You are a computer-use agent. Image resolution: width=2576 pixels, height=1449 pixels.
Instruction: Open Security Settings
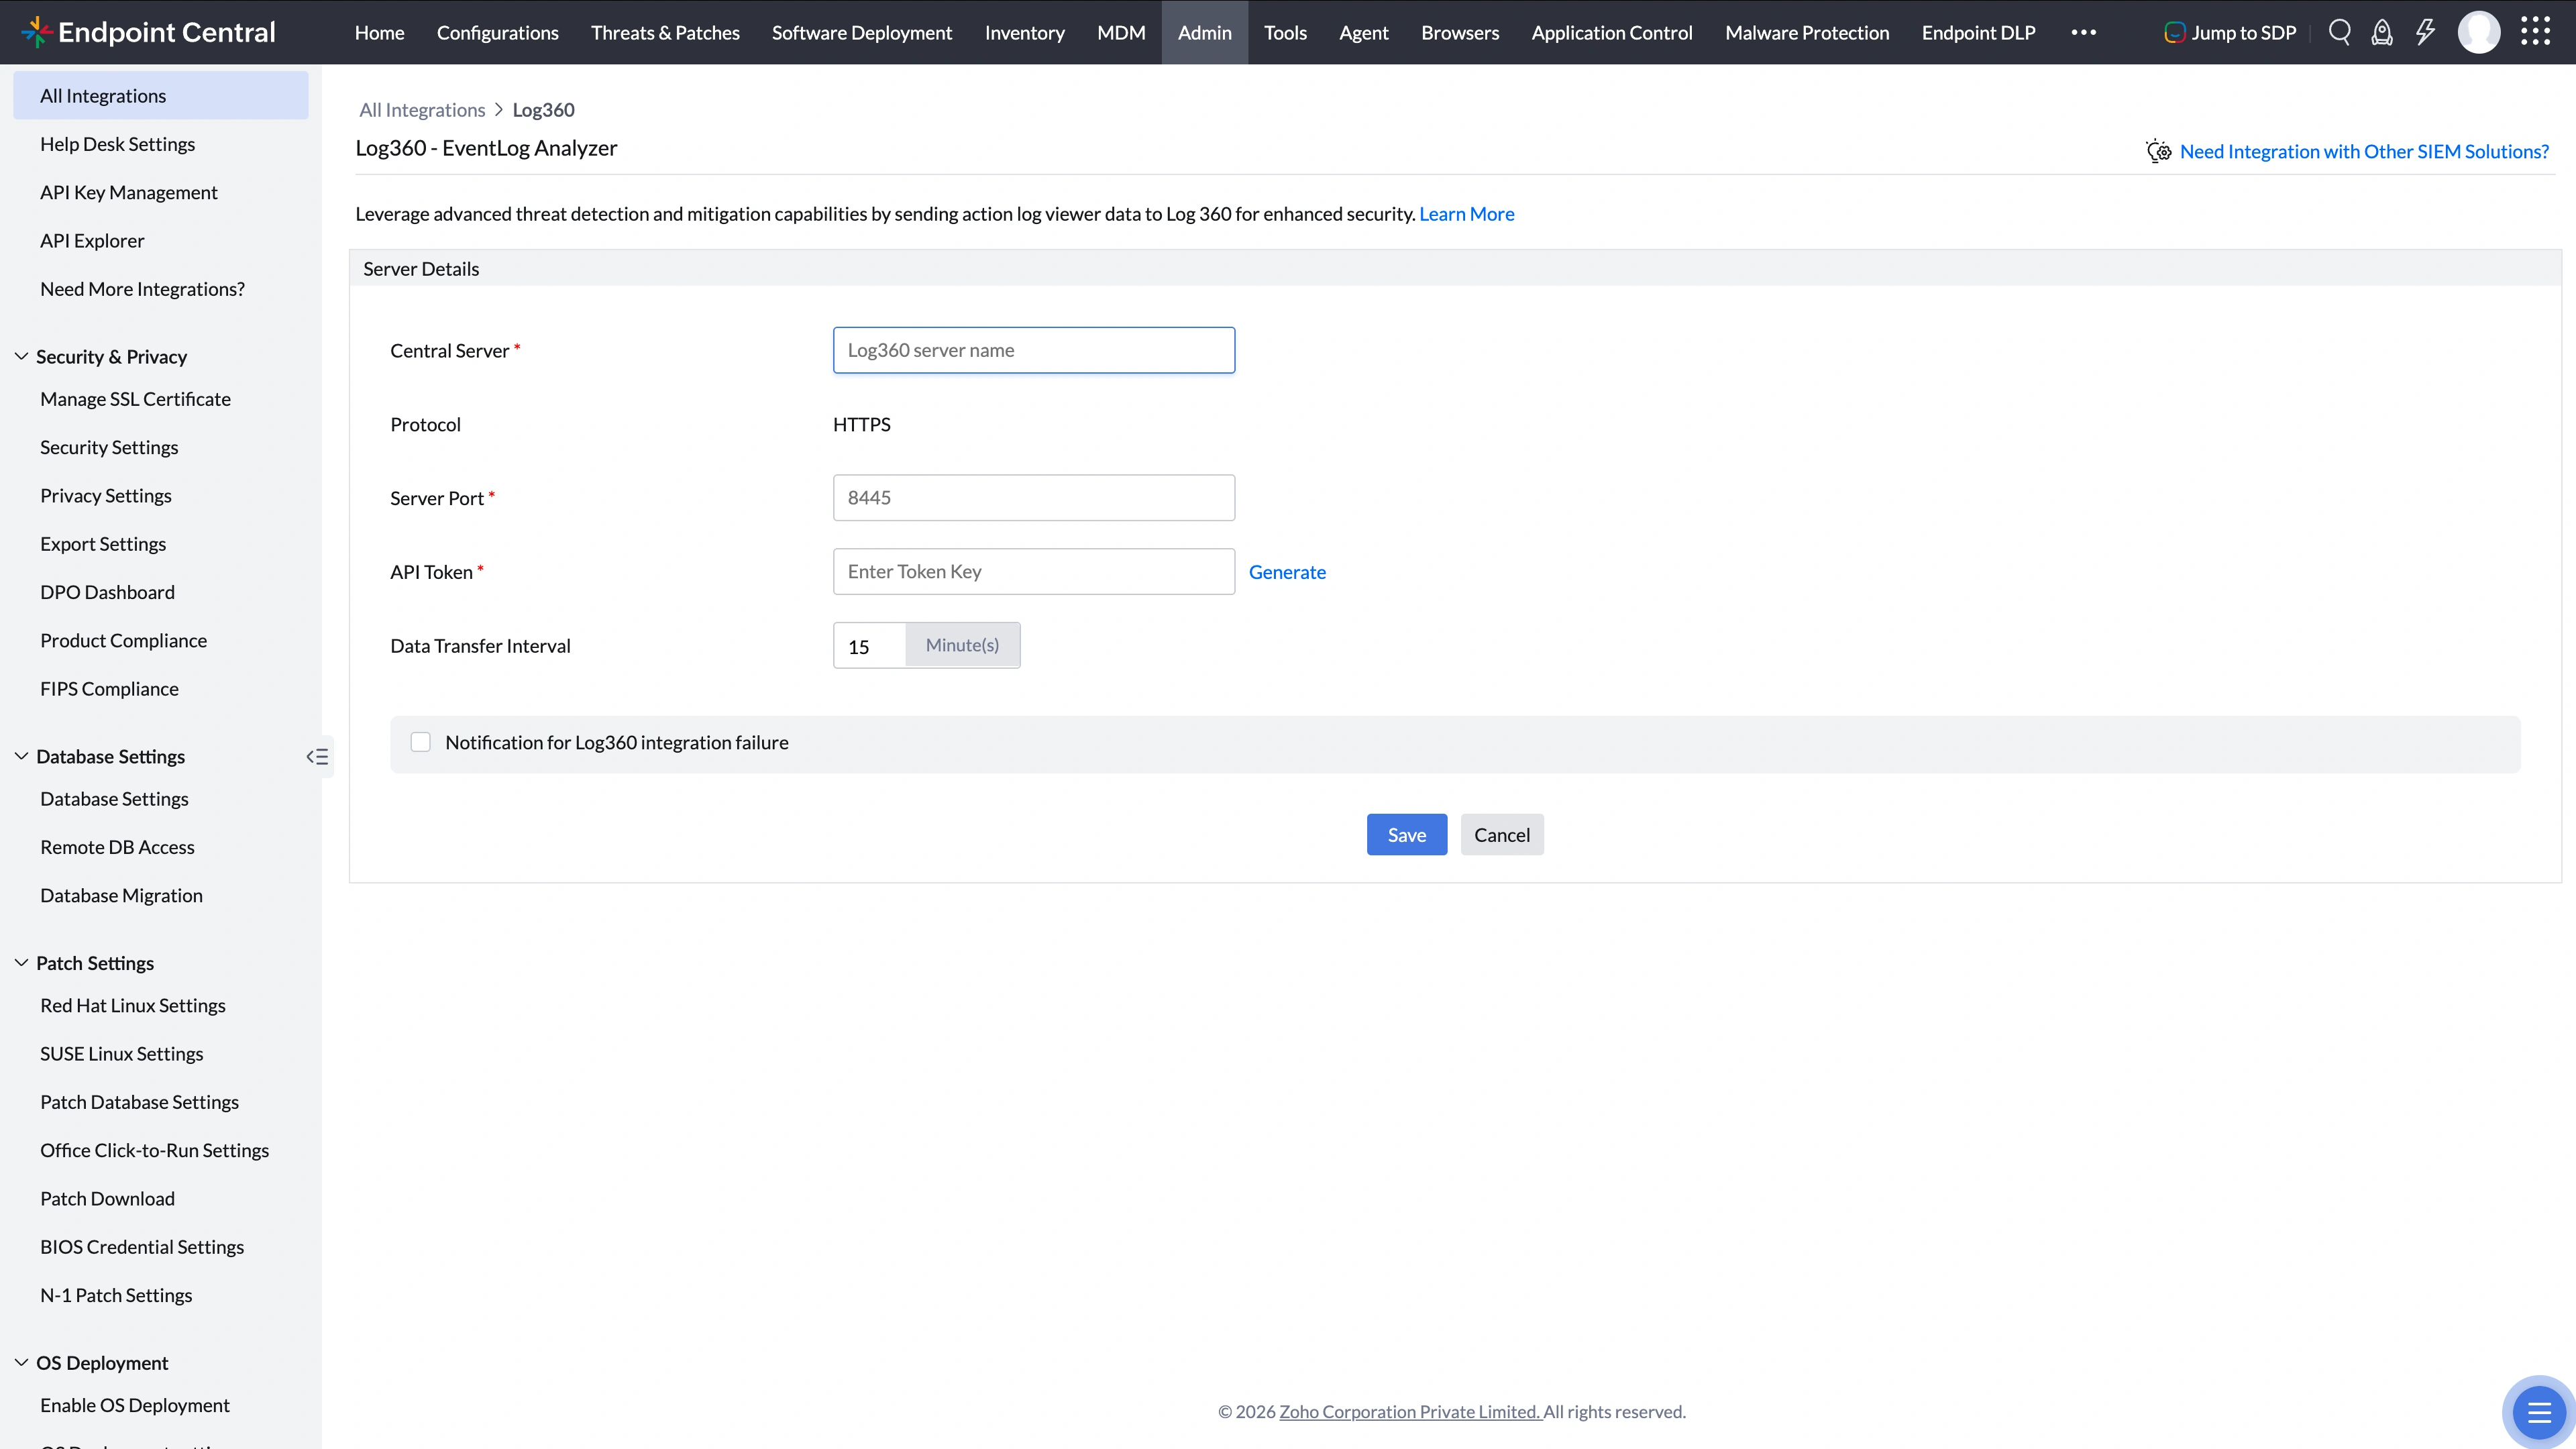coord(109,447)
